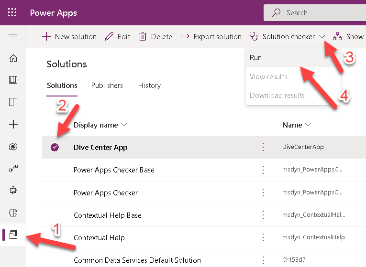Image resolution: width=366 pixels, height=267 pixels.
Task: Open more options for Power Apps Checker Base
Action: click(x=263, y=170)
